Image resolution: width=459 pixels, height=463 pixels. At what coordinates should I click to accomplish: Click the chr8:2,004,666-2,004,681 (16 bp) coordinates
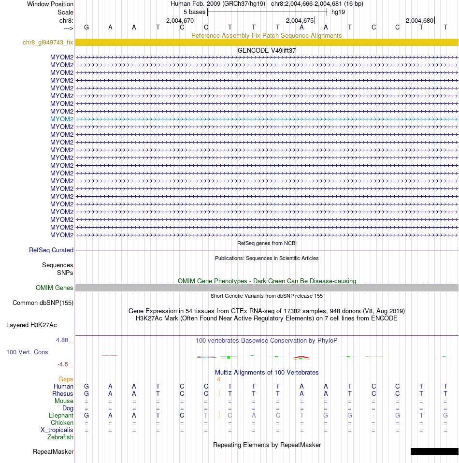(317, 4)
